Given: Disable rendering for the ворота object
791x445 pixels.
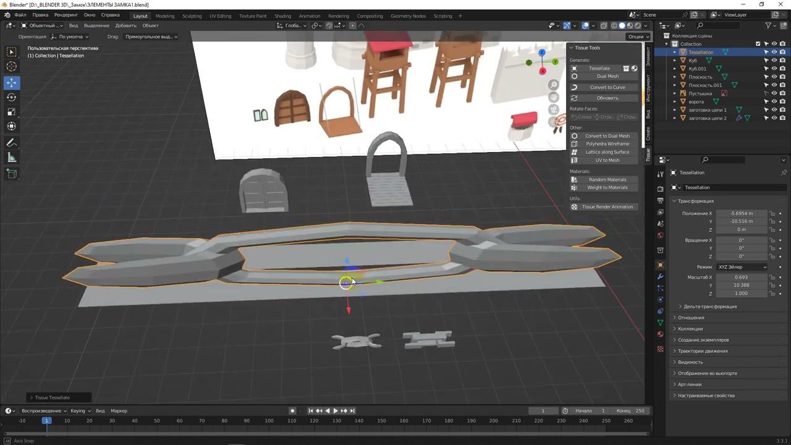Looking at the screenshot, I should [x=782, y=101].
